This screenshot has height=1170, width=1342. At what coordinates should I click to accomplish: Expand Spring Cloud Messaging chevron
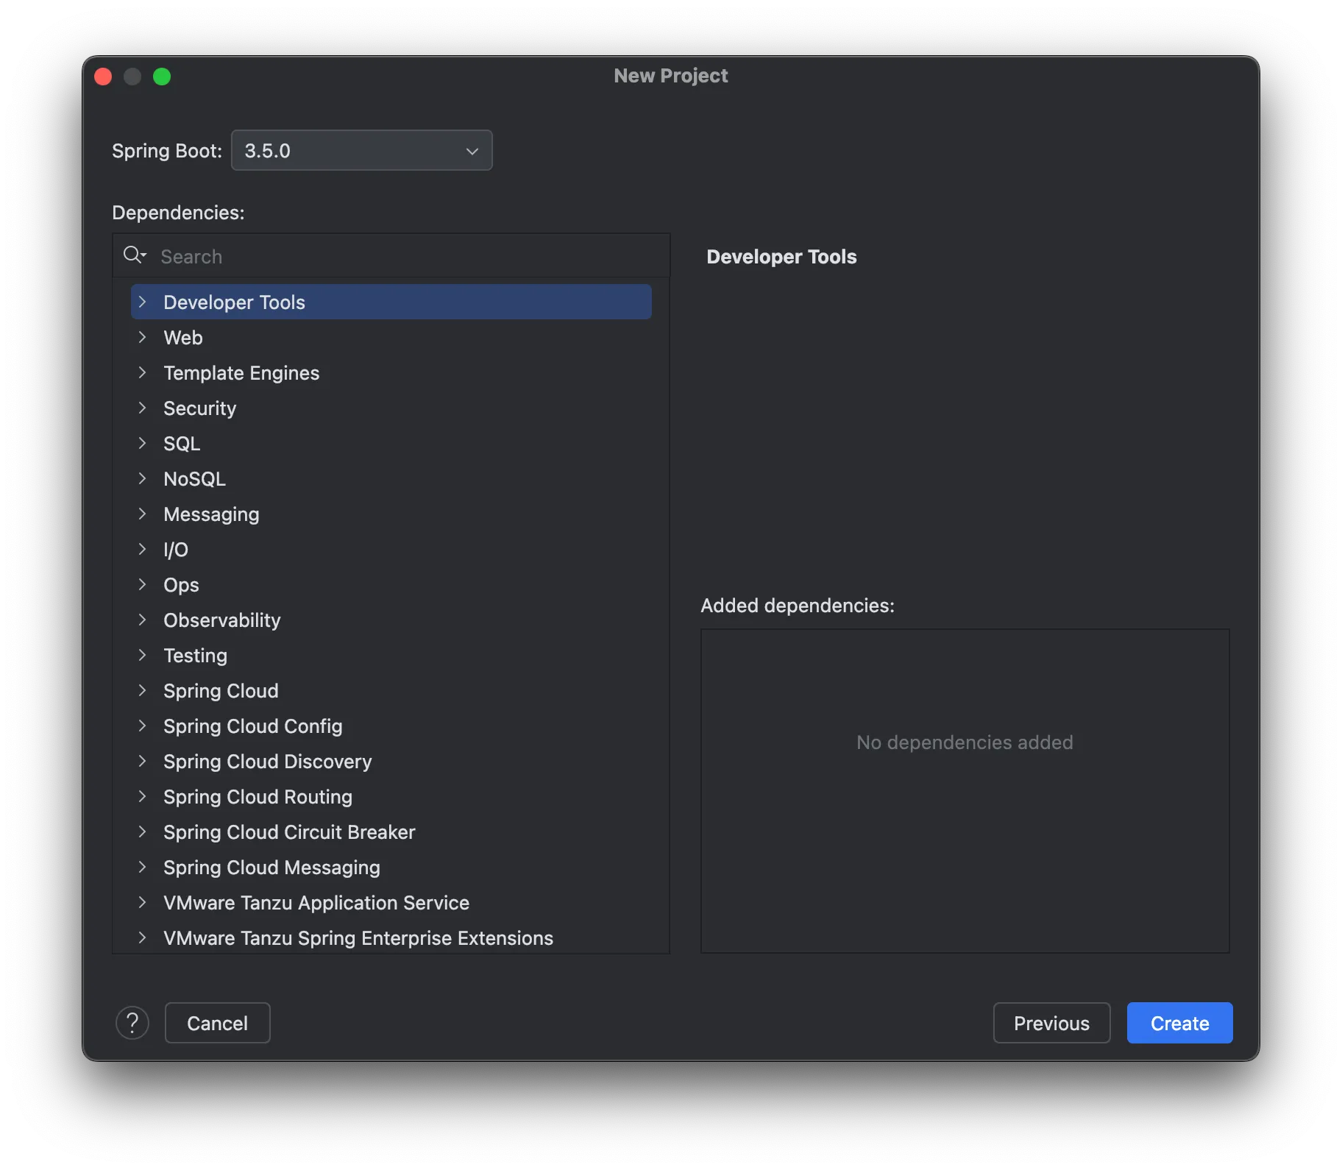(143, 867)
